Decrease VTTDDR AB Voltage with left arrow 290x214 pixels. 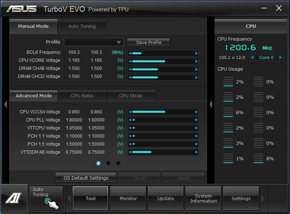[130, 152]
